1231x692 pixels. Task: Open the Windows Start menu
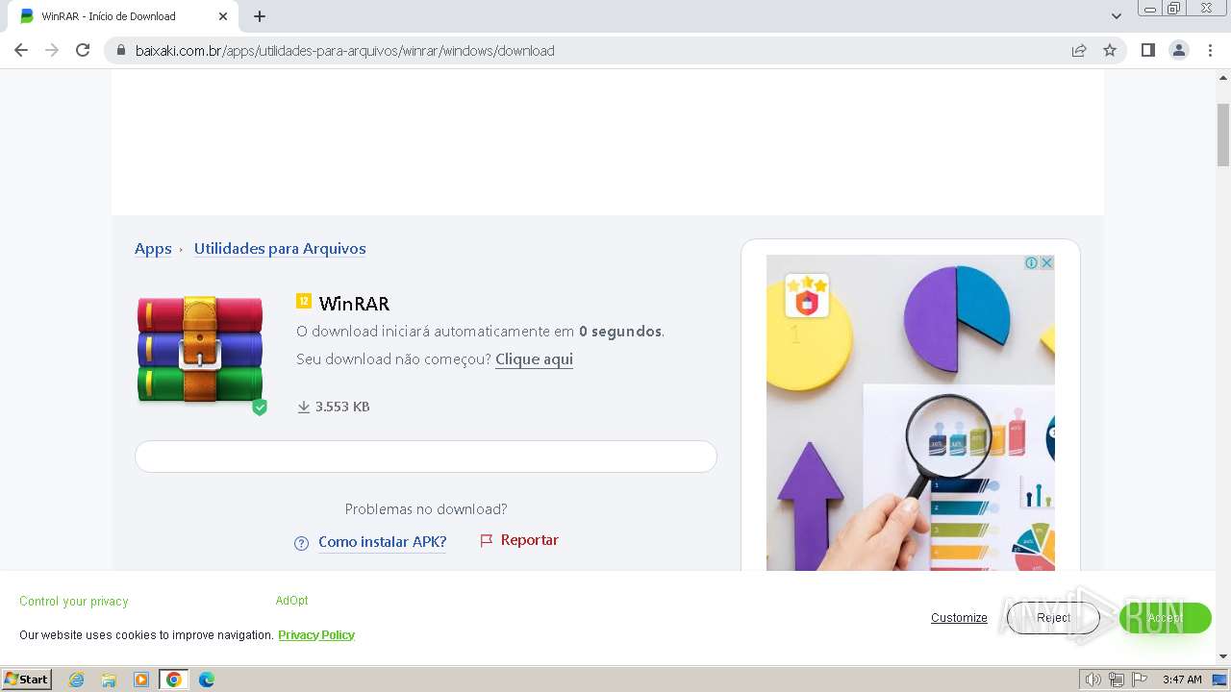pyautogui.click(x=27, y=680)
